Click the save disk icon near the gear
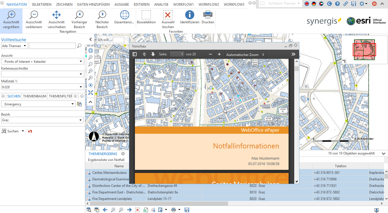 (x=353, y=4)
